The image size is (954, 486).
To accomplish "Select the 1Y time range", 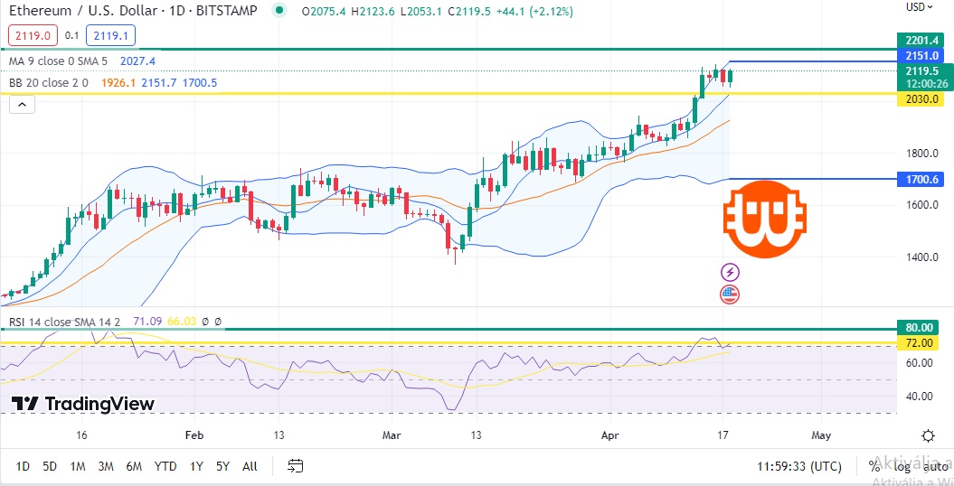I will click(196, 466).
